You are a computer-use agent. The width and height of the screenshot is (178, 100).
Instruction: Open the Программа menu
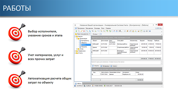coord(81,28)
